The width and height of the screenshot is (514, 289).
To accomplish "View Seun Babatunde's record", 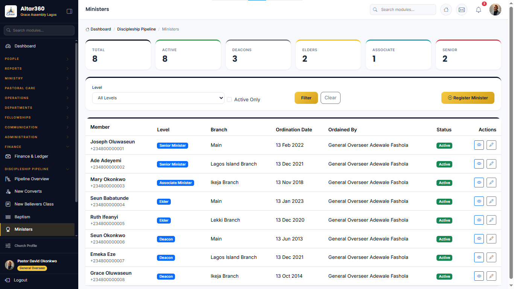I will tap(479, 201).
